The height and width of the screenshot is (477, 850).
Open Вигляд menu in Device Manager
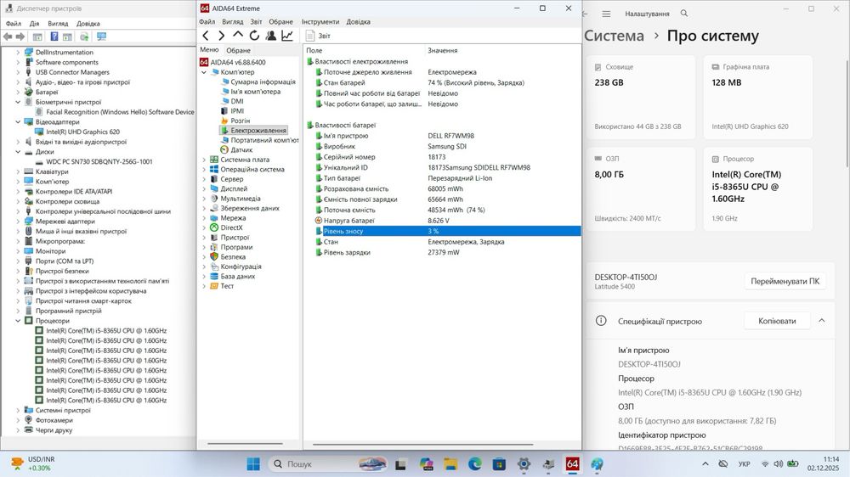tap(58, 23)
